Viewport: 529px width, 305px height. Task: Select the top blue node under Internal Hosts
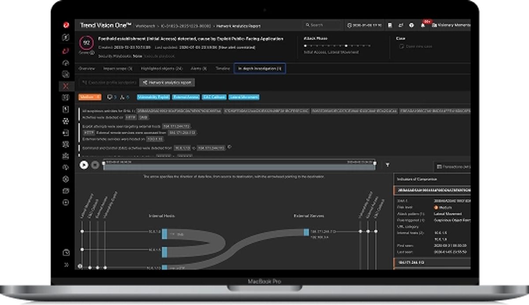pos(164,234)
